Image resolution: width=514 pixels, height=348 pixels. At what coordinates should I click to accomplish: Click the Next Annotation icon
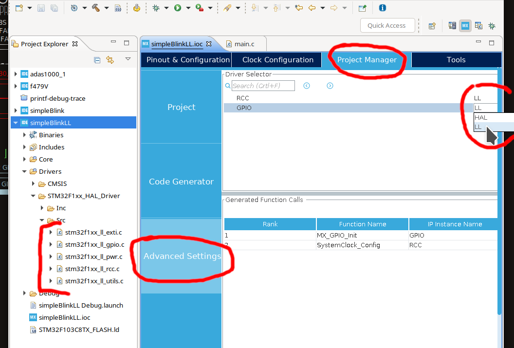255,8
